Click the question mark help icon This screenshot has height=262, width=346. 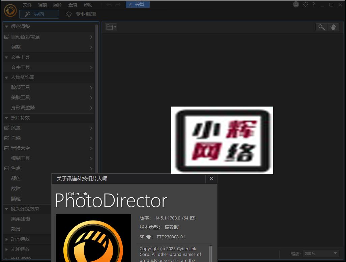pos(313,4)
